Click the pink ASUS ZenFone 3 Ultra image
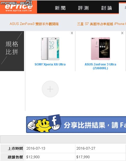The height and width of the screenshot is (161, 126). point(100,49)
